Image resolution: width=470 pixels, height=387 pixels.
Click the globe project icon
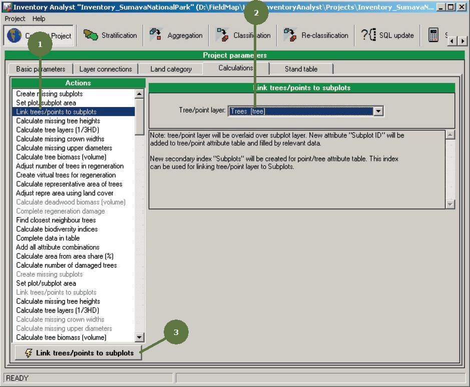tap(15, 35)
